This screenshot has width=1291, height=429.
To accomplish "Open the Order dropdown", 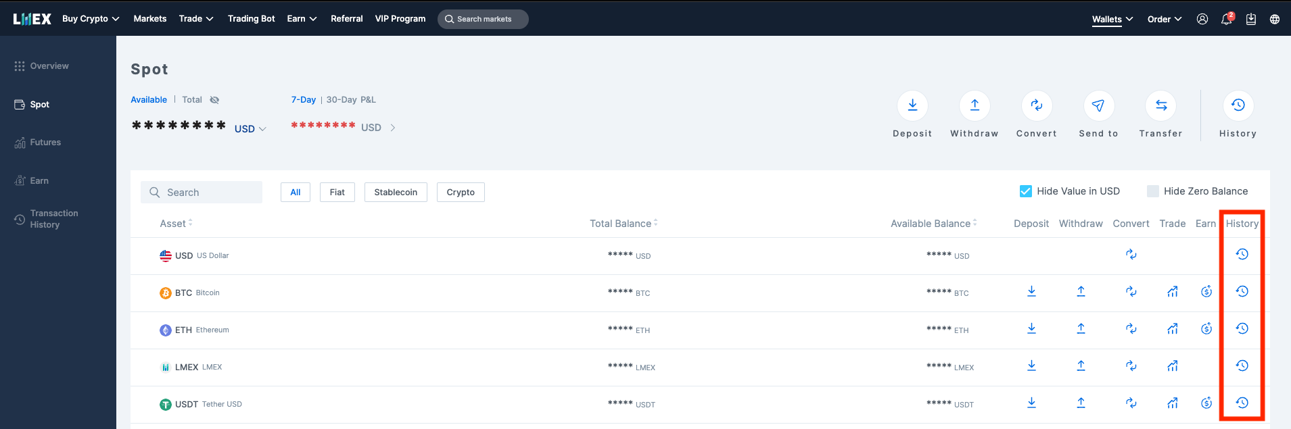I will click(x=1165, y=19).
